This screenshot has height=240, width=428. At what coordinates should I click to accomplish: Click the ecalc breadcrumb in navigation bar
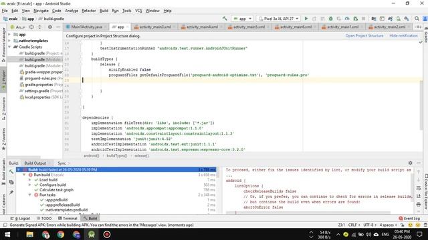(11, 19)
